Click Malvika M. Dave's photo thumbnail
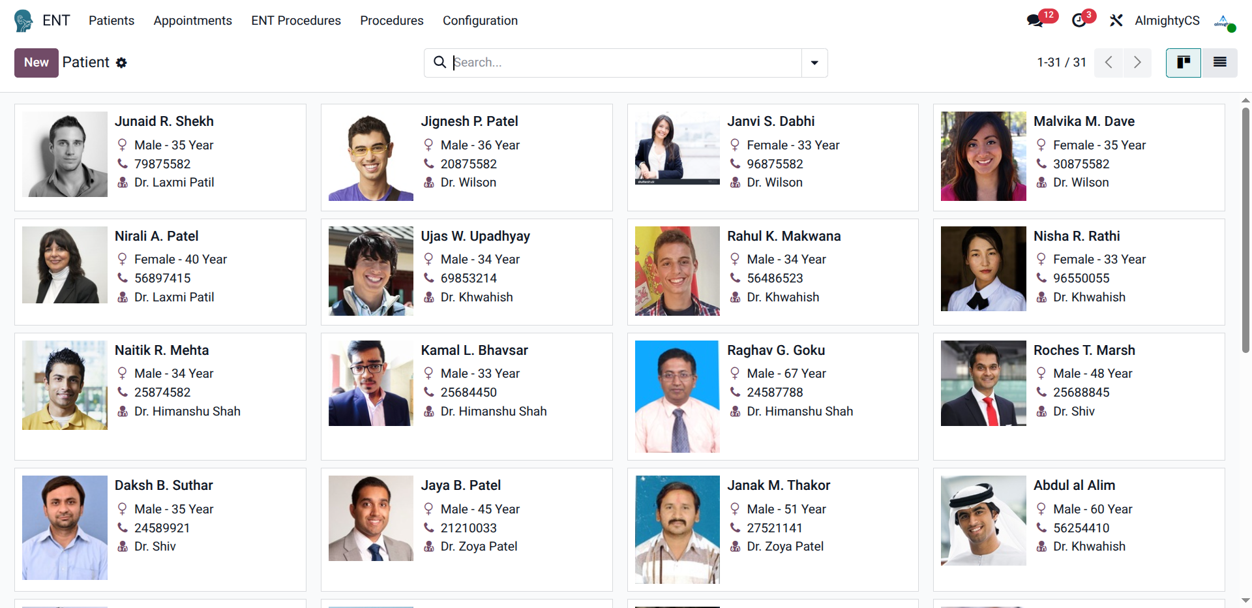This screenshot has width=1252, height=608. (x=983, y=156)
